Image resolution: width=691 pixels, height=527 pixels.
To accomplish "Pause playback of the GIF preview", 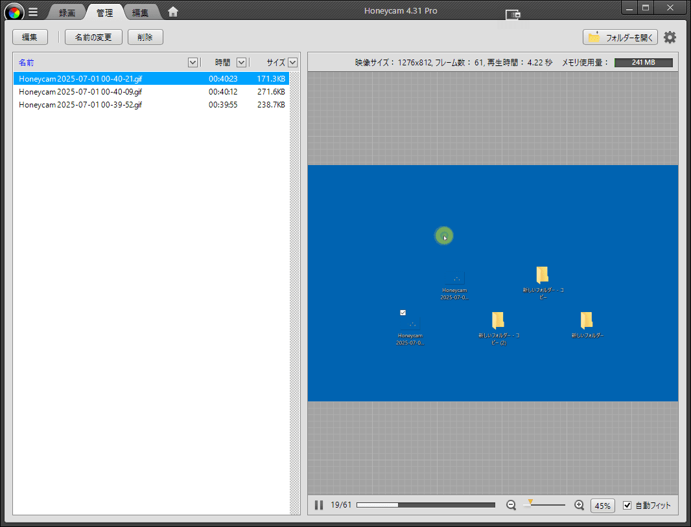I will pos(319,505).
